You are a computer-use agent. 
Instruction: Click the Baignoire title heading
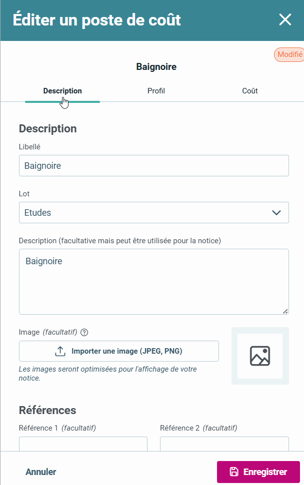pyautogui.click(x=156, y=67)
